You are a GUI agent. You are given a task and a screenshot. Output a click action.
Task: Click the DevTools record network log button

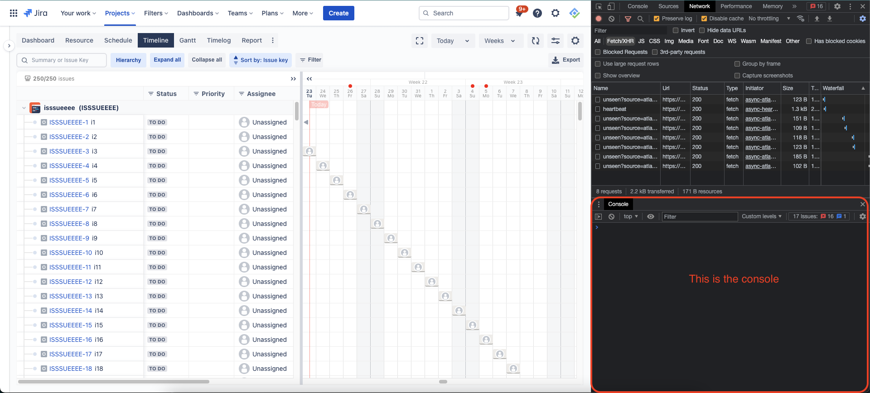(599, 19)
